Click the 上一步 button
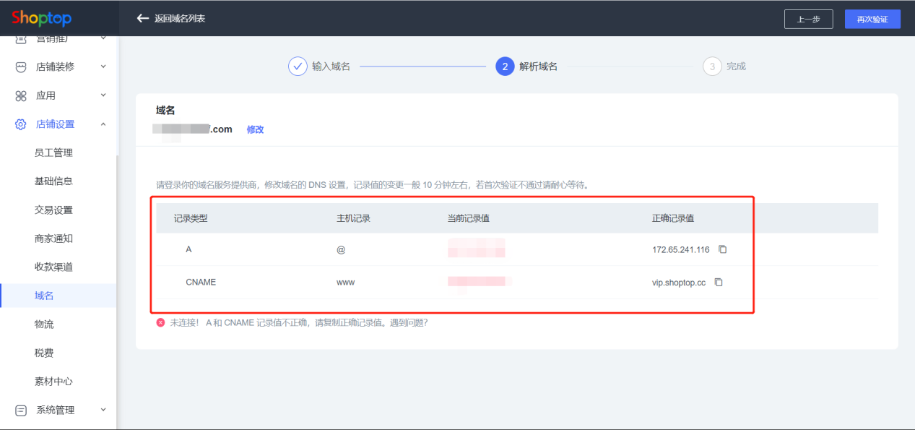The width and height of the screenshot is (915, 430). [x=808, y=20]
